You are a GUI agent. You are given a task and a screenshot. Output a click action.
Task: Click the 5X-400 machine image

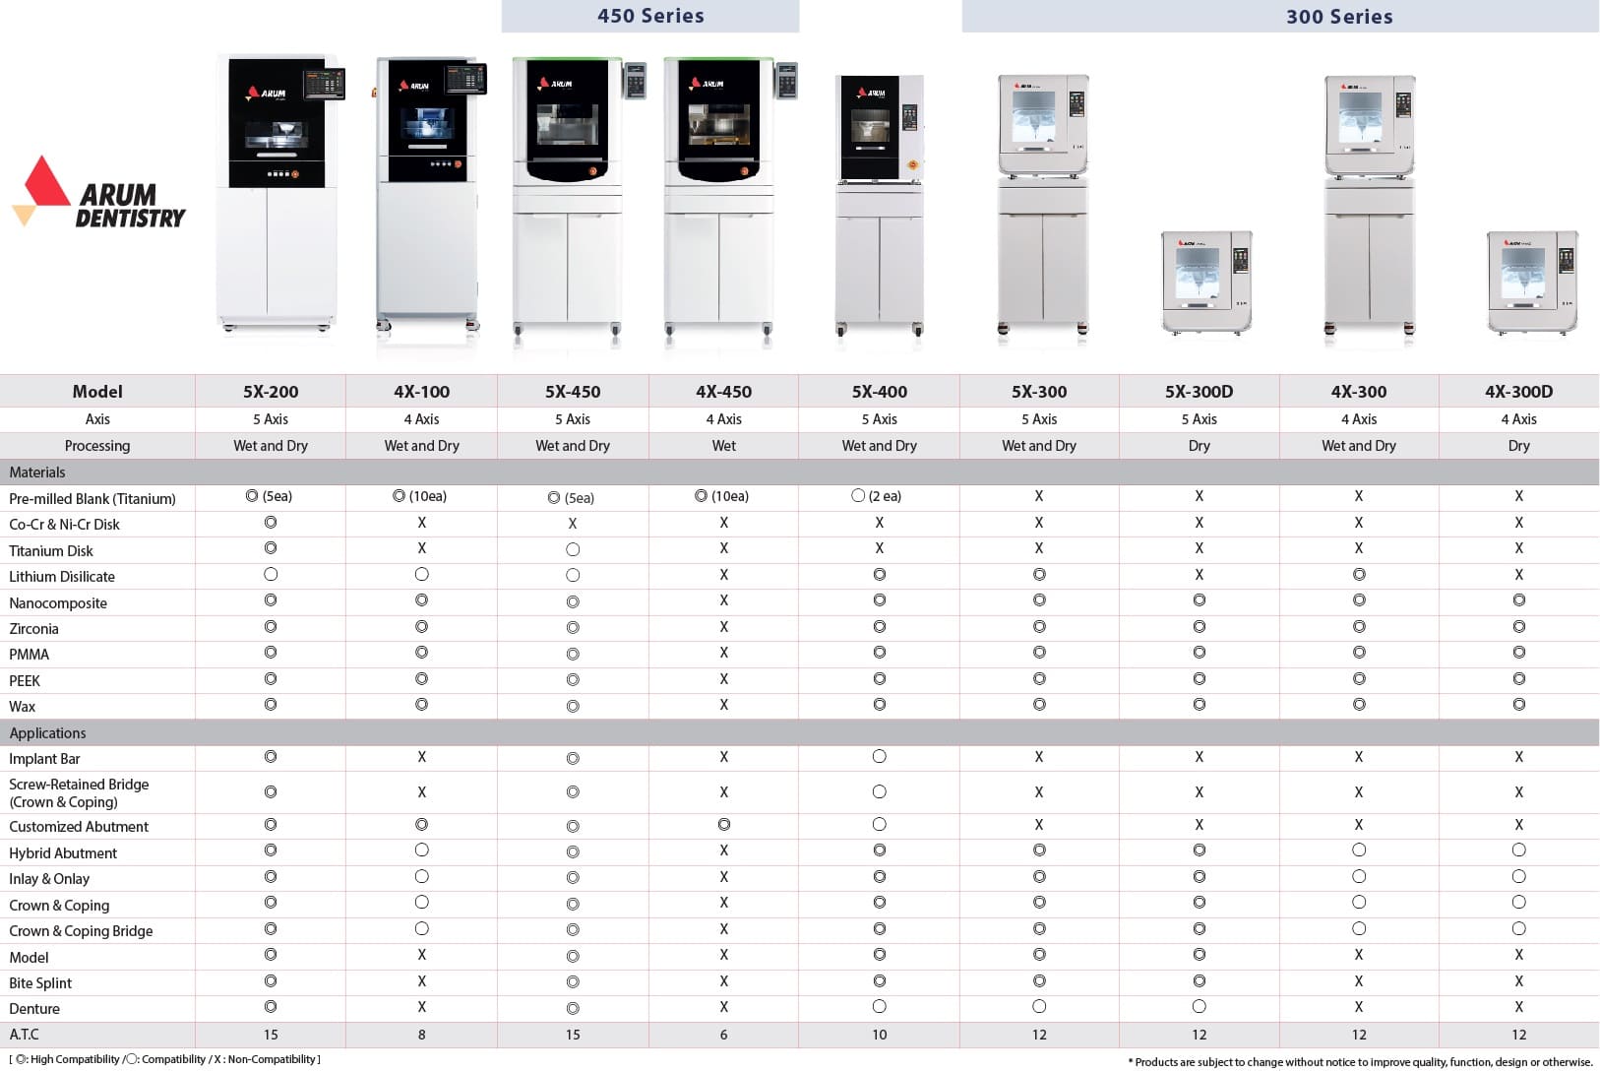880,204
